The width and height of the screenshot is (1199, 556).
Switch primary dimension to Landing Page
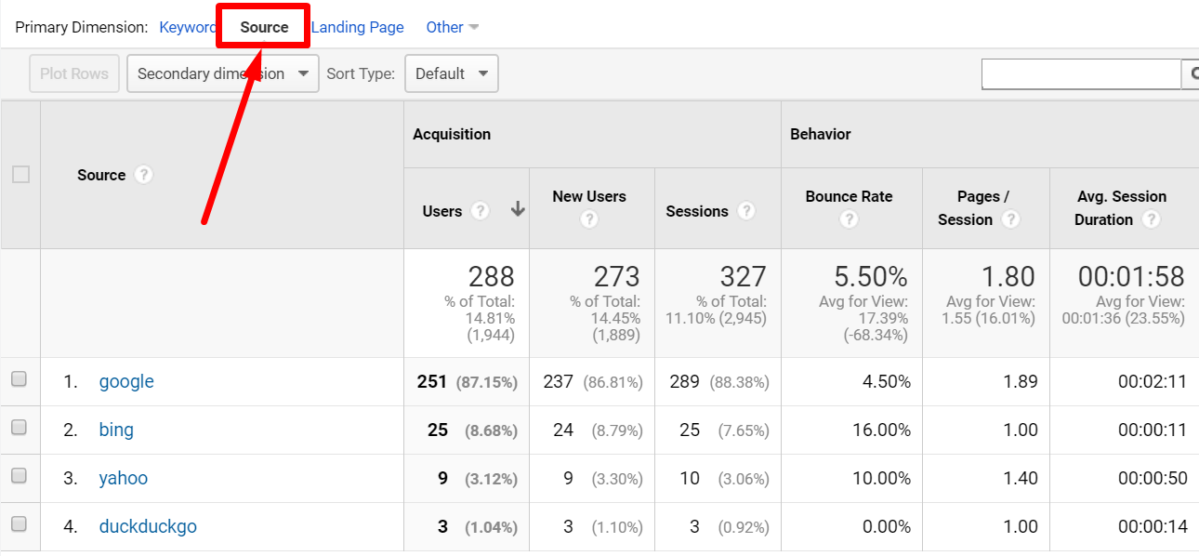point(358,27)
